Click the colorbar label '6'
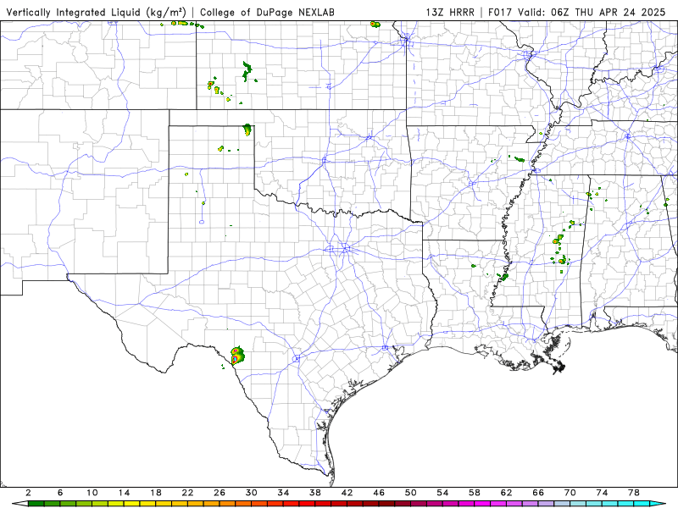 (60, 493)
